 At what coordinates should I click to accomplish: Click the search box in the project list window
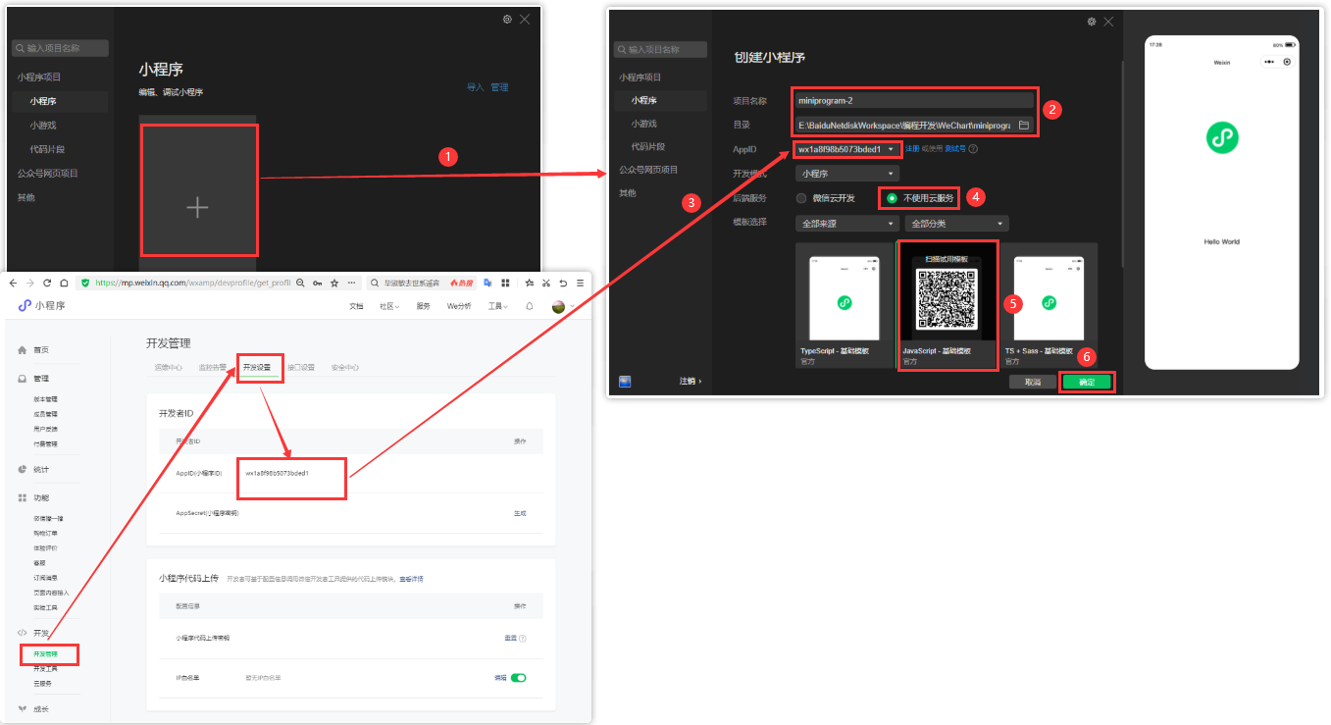[60, 48]
